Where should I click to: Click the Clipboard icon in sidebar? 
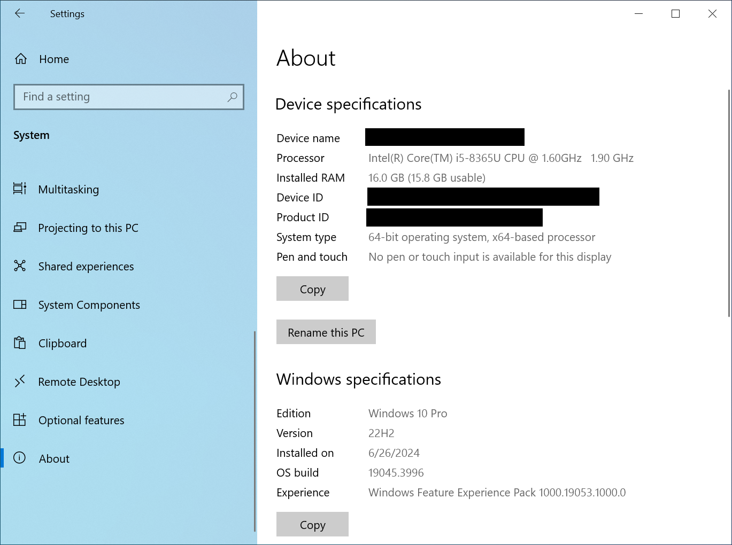tap(20, 342)
